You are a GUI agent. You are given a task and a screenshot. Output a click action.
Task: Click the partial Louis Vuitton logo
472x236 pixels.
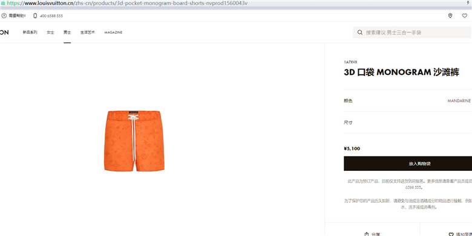tap(4, 33)
